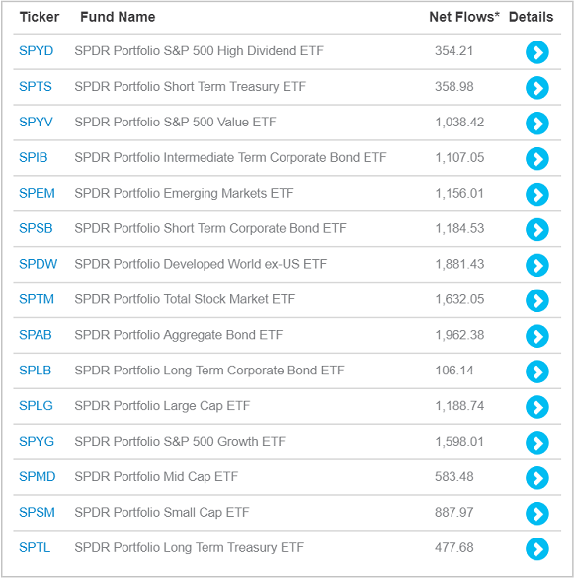The height and width of the screenshot is (579, 575).
Task: Select SPDR Portfolio Mid Cap ETF name
Action: [x=156, y=476]
